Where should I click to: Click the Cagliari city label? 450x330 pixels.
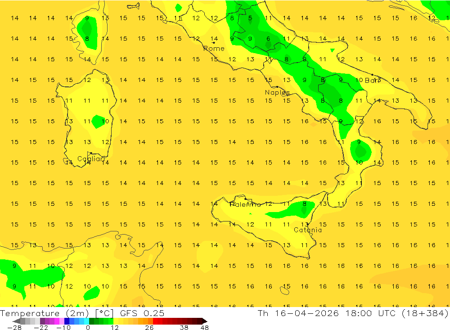tap(91, 158)
